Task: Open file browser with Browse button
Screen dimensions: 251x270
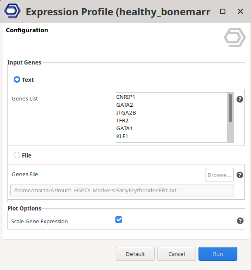Action: click(220, 175)
